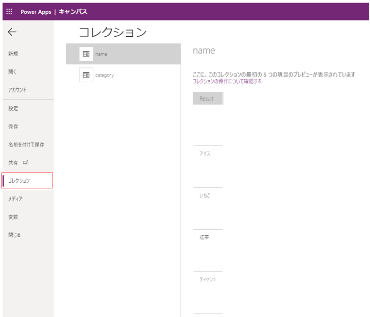Select アカウント in the sidebar
370x317 pixels.
pyautogui.click(x=17, y=90)
